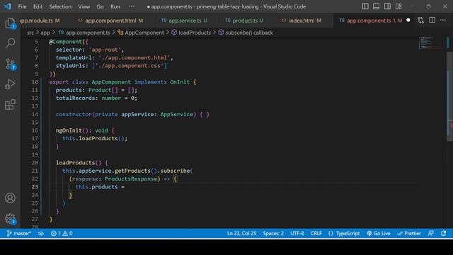The image size is (453, 255).
Task: Change indentation via Spaces: 2
Action: pyautogui.click(x=273, y=233)
